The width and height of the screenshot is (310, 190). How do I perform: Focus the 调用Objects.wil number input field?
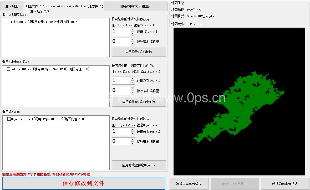coord(121,132)
